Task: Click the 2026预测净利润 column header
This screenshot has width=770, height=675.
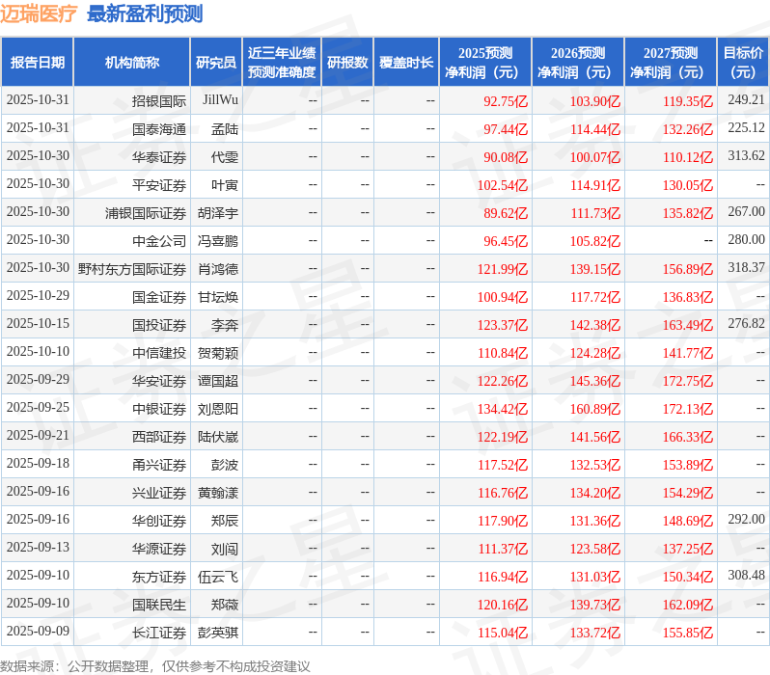Action: (x=578, y=62)
